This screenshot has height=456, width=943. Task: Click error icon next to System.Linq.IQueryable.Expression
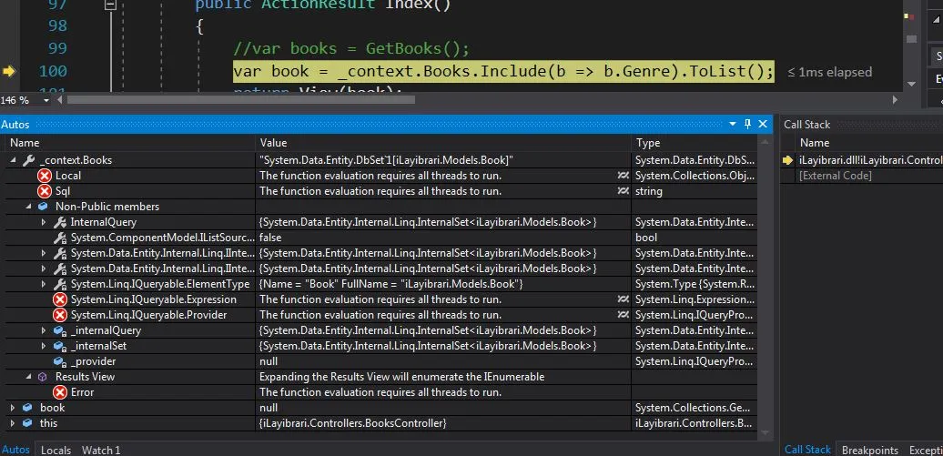[x=59, y=299]
